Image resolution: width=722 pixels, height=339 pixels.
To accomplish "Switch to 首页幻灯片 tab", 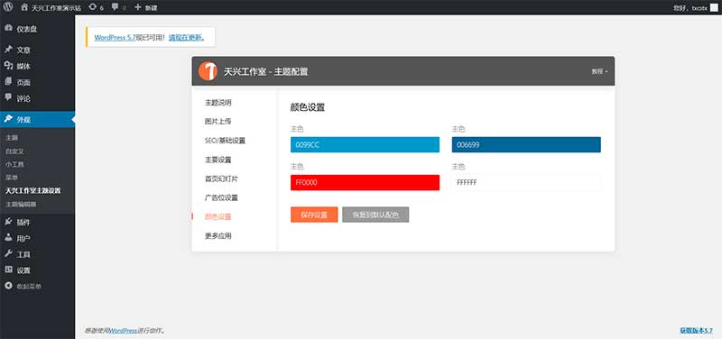I will tap(221, 179).
